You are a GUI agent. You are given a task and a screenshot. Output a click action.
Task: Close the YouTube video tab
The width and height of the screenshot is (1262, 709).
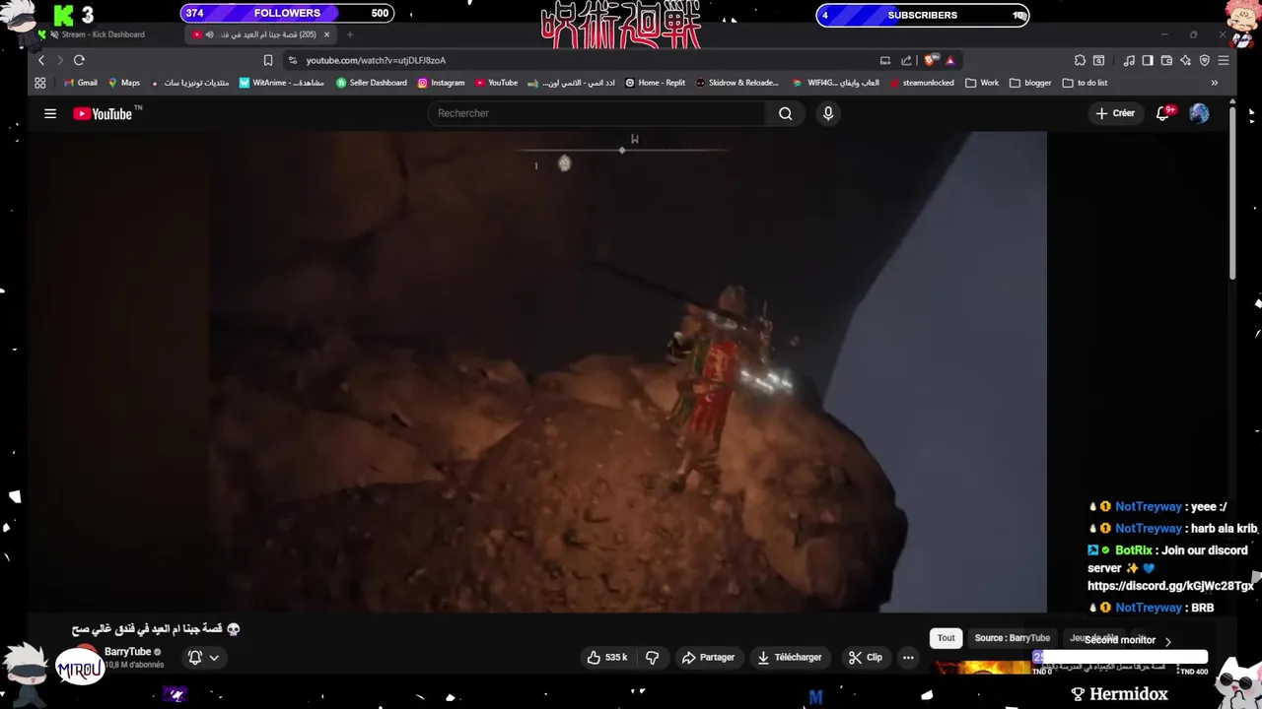pos(326,34)
